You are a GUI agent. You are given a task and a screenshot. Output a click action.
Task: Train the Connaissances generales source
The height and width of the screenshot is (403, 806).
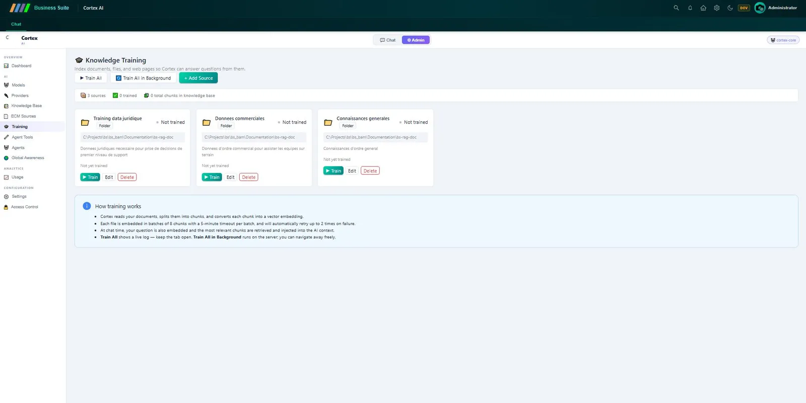pos(333,171)
